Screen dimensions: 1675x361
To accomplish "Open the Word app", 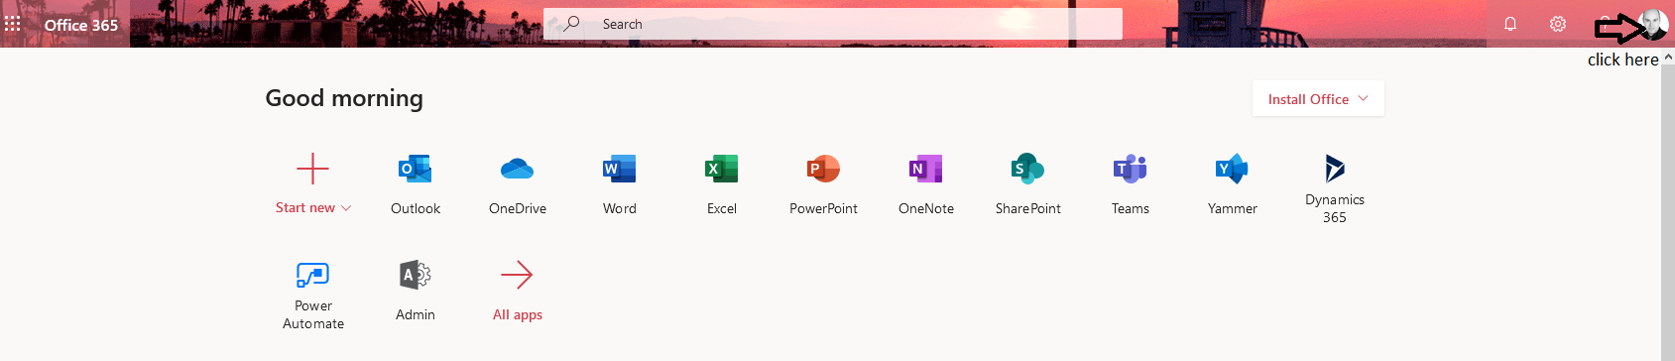I will click(x=619, y=184).
